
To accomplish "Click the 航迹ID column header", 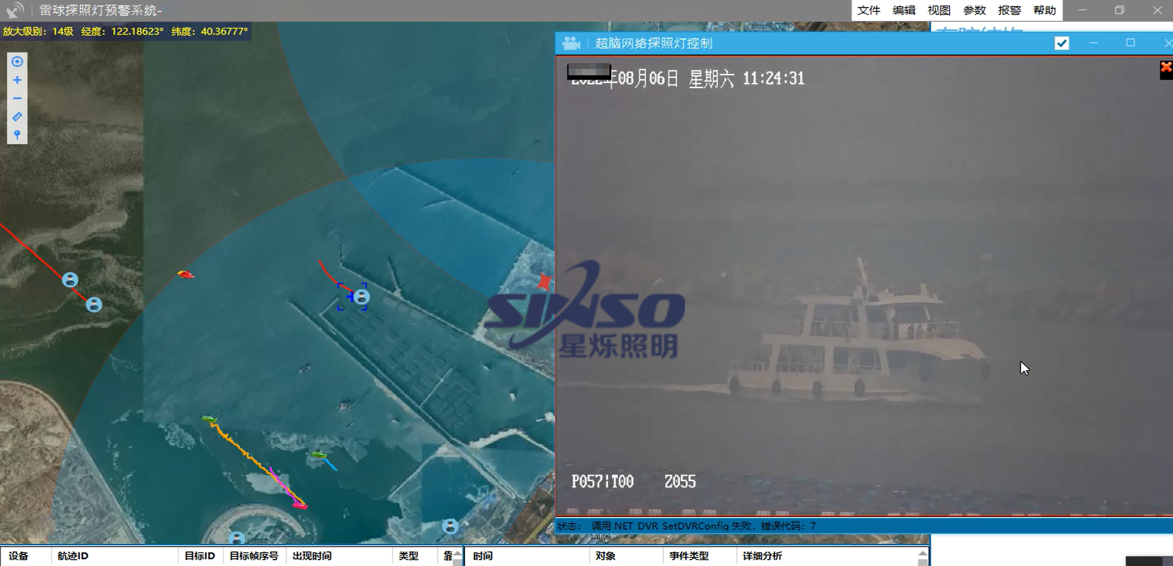I will point(73,556).
